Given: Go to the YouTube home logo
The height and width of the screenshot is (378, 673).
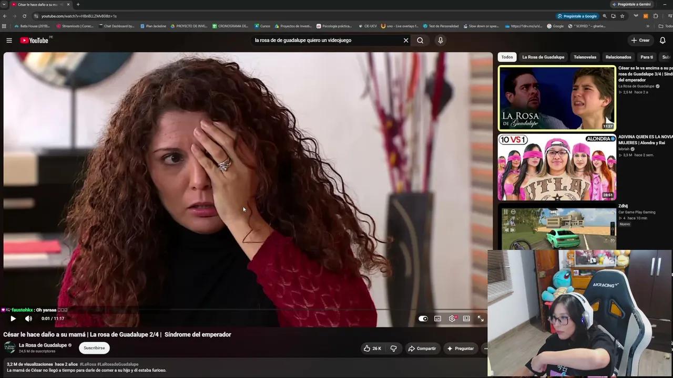Looking at the screenshot, I should pyautogui.click(x=34, y=40).
